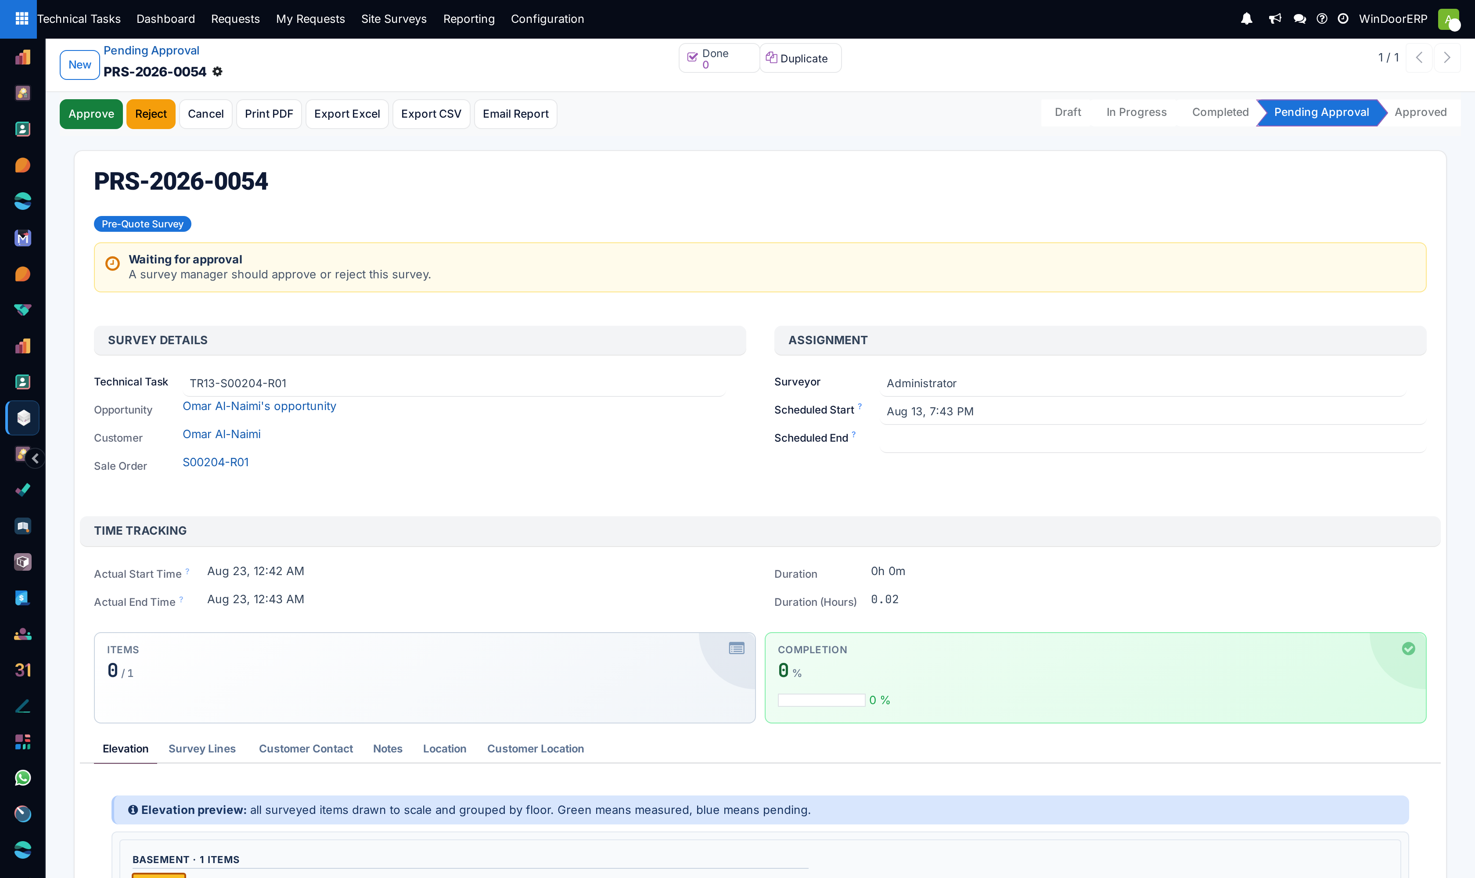Approve the survey
Viewport: 1475px width, 878px height.
click(x=91, y=114)
